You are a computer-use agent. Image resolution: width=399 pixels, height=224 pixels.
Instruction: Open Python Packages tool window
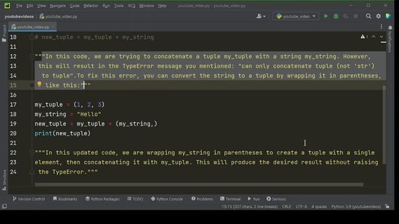pyautogui.click(x=102, y=199)
